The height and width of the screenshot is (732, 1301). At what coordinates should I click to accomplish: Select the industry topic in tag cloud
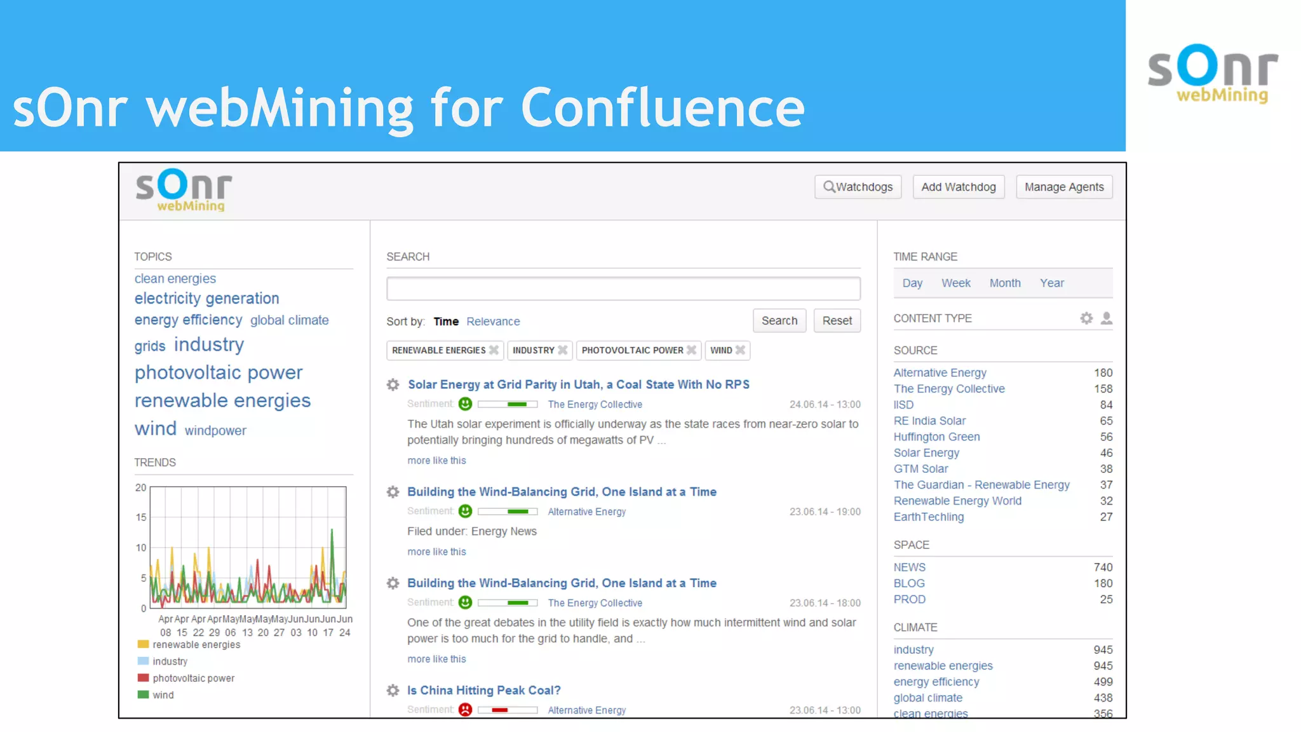209,344
